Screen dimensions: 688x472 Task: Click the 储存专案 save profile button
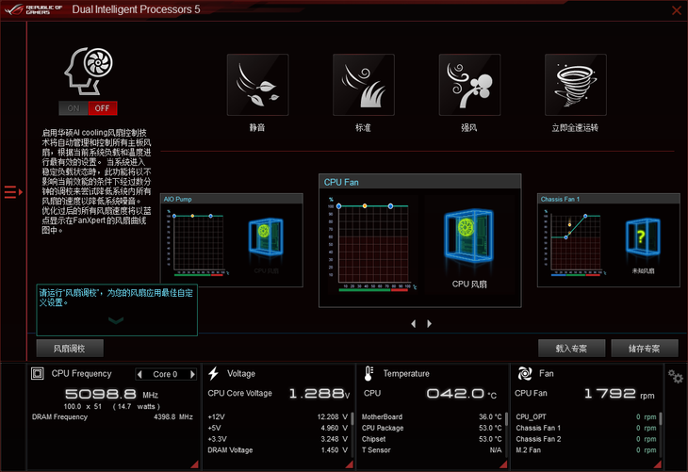(x=645, y=349)
